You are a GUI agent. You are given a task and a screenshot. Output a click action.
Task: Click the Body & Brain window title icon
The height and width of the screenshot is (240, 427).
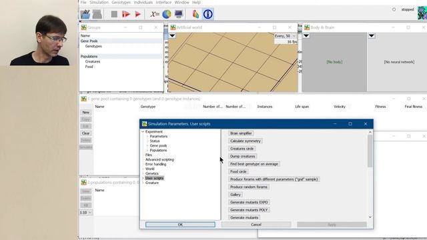(307, 27)
